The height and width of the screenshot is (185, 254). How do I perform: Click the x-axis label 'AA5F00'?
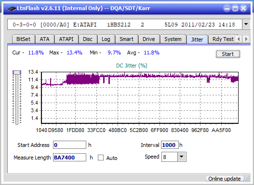221,130
